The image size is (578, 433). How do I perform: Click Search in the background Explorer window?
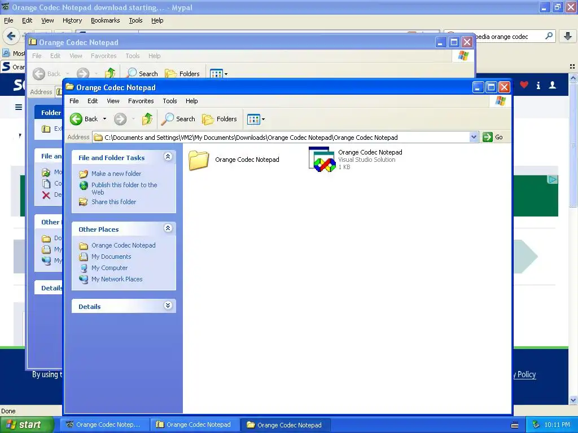tap(142, 74)
